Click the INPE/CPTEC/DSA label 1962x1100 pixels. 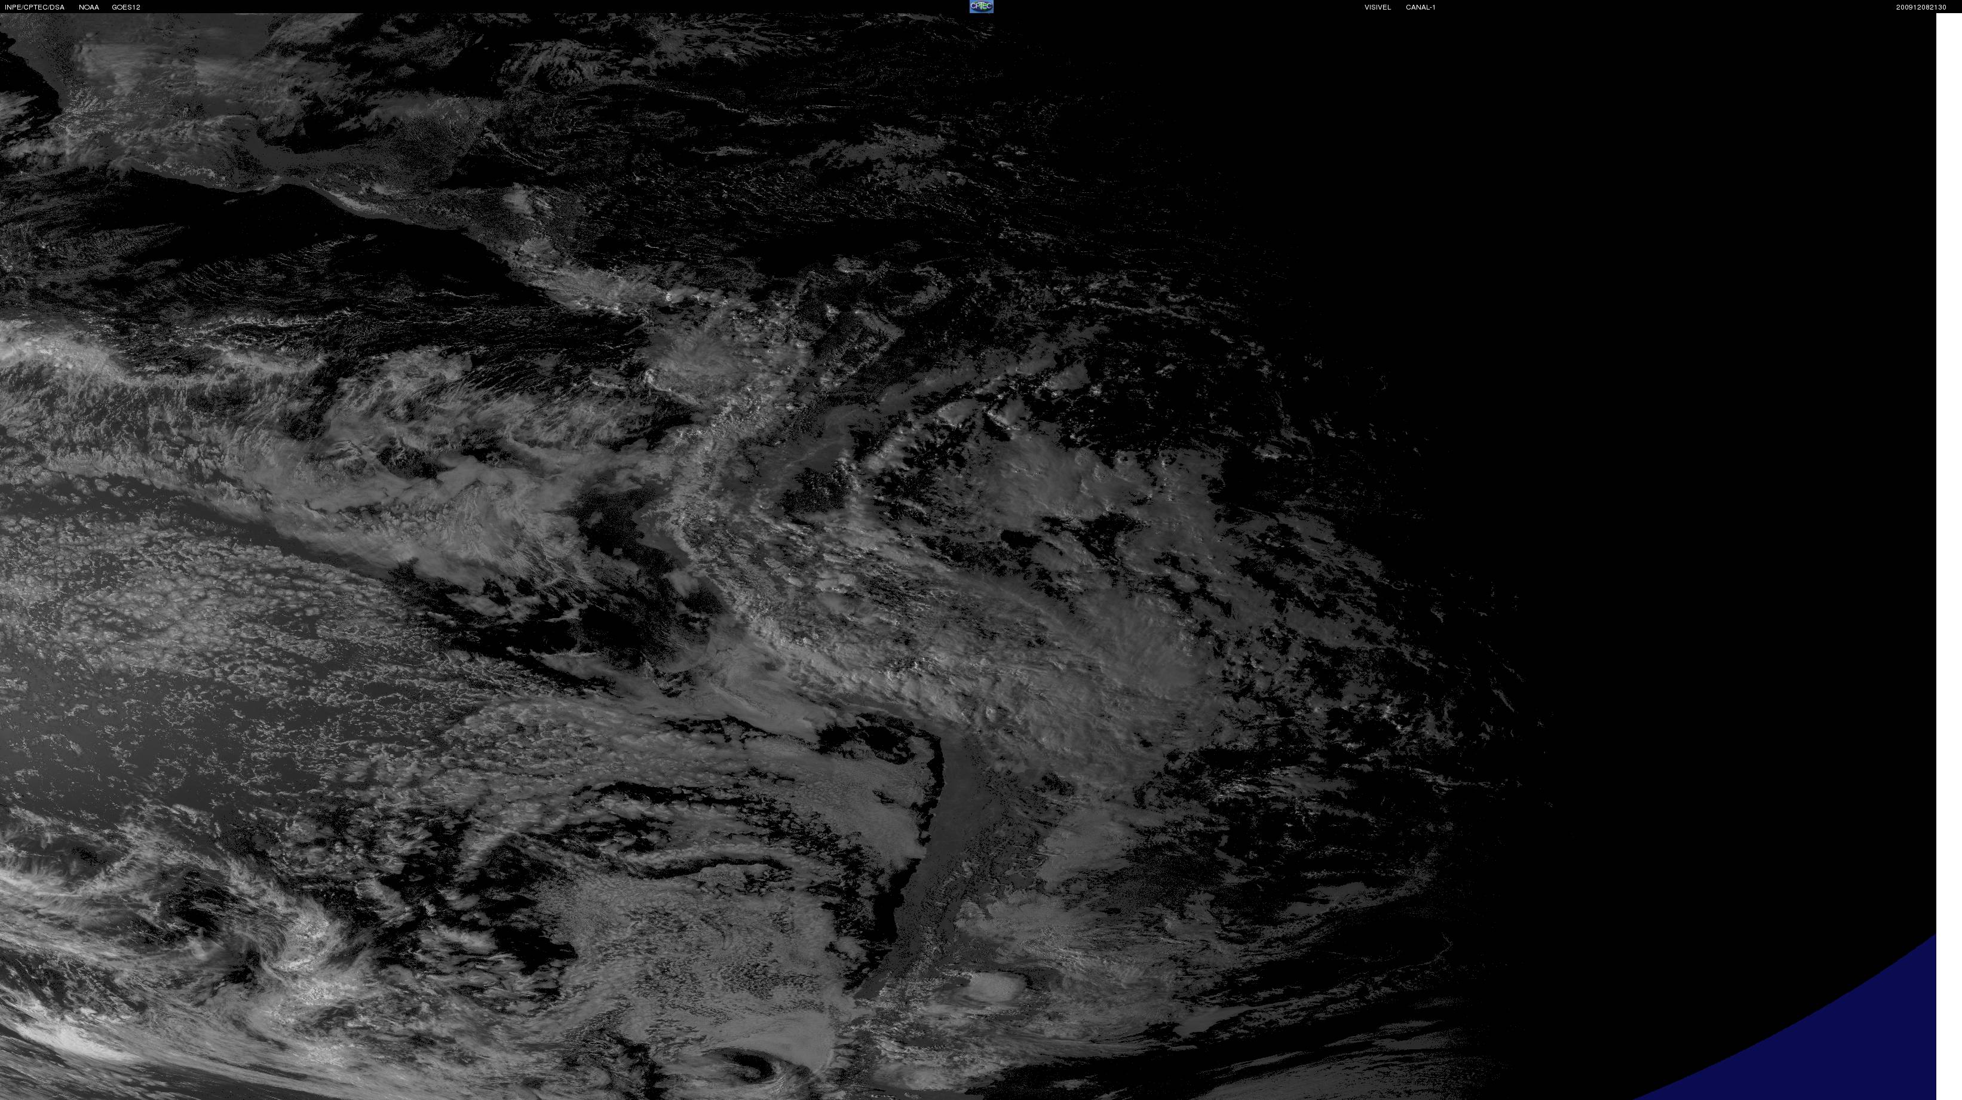point(34,7)
